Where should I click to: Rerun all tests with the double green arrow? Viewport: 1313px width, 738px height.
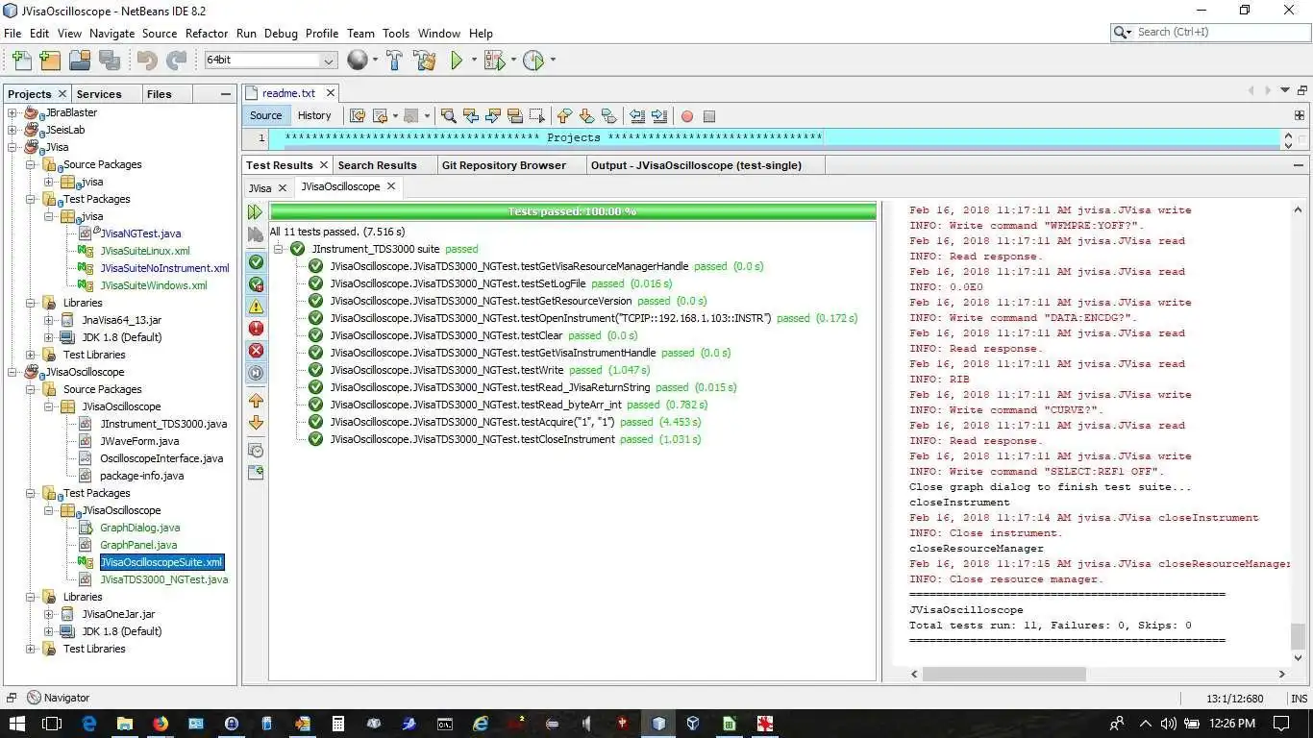(256, 211)
